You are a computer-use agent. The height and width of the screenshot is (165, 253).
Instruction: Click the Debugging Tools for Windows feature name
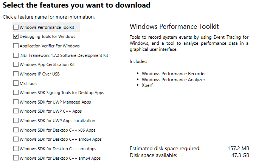coord(47,37)
